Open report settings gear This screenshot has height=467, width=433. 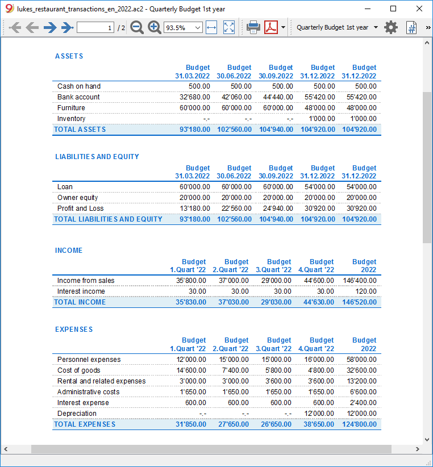pyautogui.click(x=391, y=27)
